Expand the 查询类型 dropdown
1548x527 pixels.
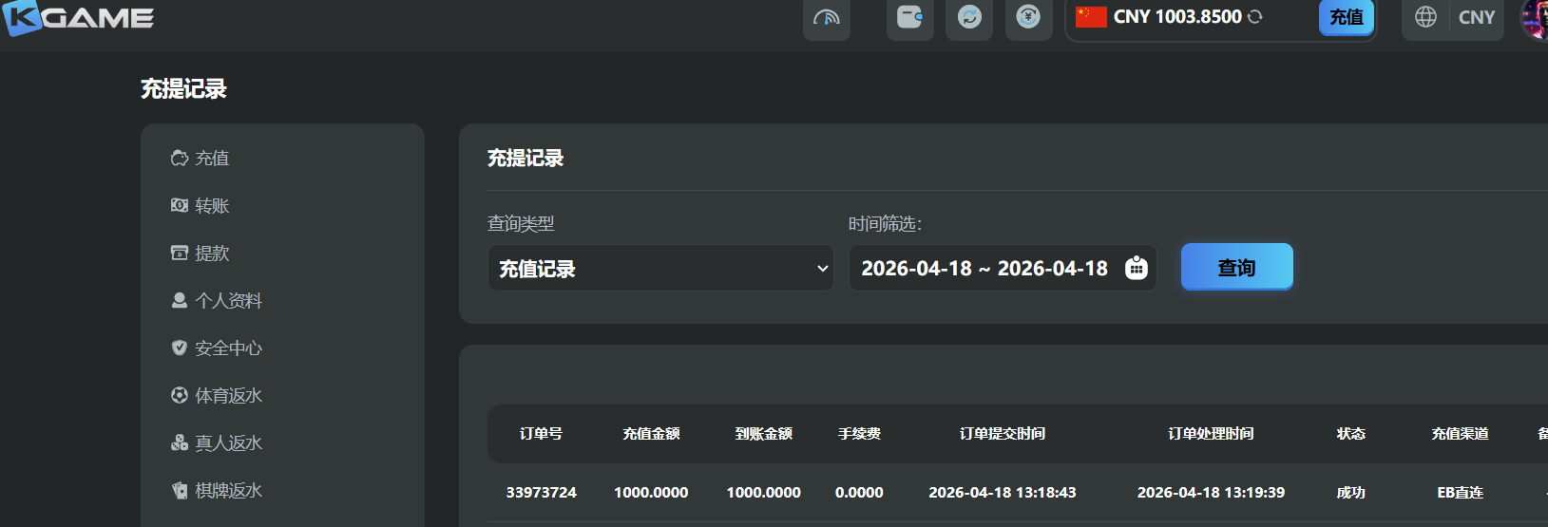click(x=660, y=269)
